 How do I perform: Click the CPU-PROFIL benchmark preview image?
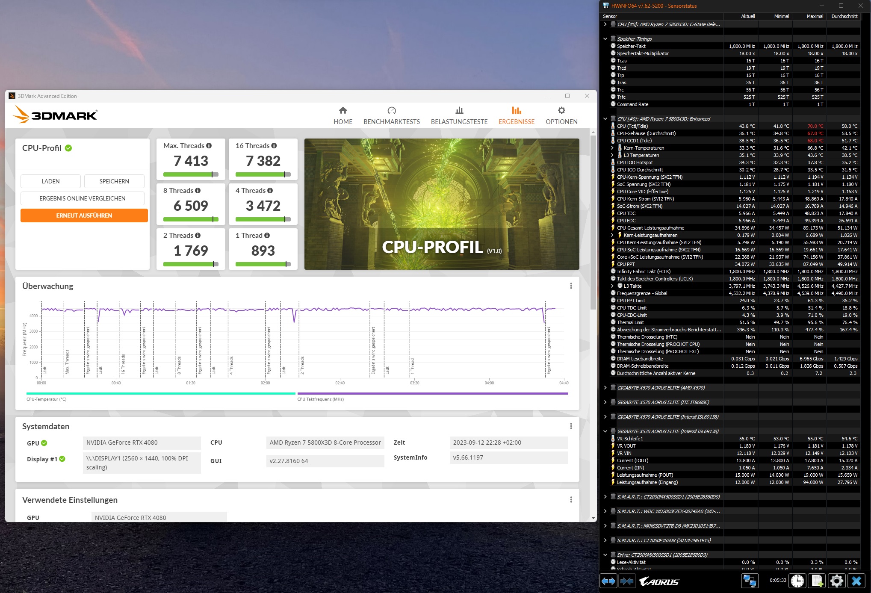(441, 204)
